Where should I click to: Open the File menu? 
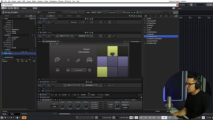click(5, 1)
